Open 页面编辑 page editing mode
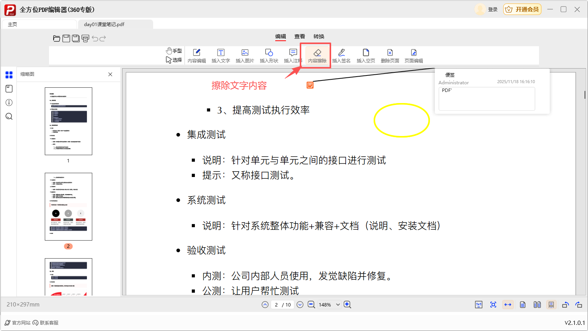 (413, 55)
